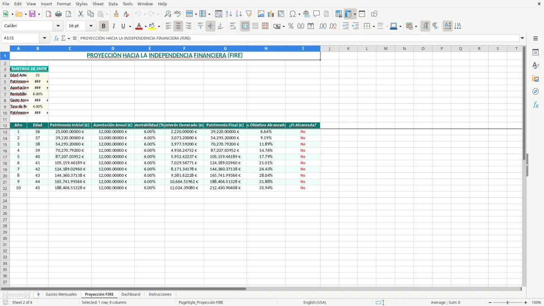
Task: Open the Data menu
Action: 113,4
